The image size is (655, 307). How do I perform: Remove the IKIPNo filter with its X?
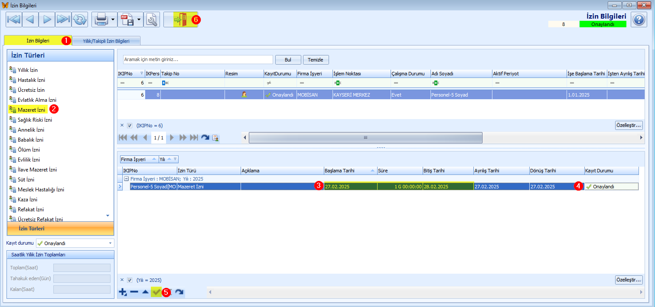click(122, 126)
